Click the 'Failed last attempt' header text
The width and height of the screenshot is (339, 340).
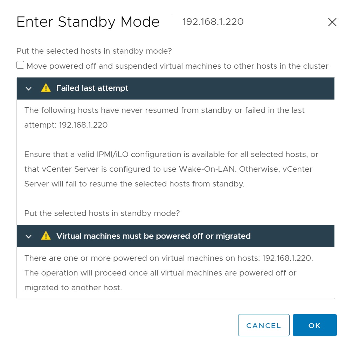point(92,88)
